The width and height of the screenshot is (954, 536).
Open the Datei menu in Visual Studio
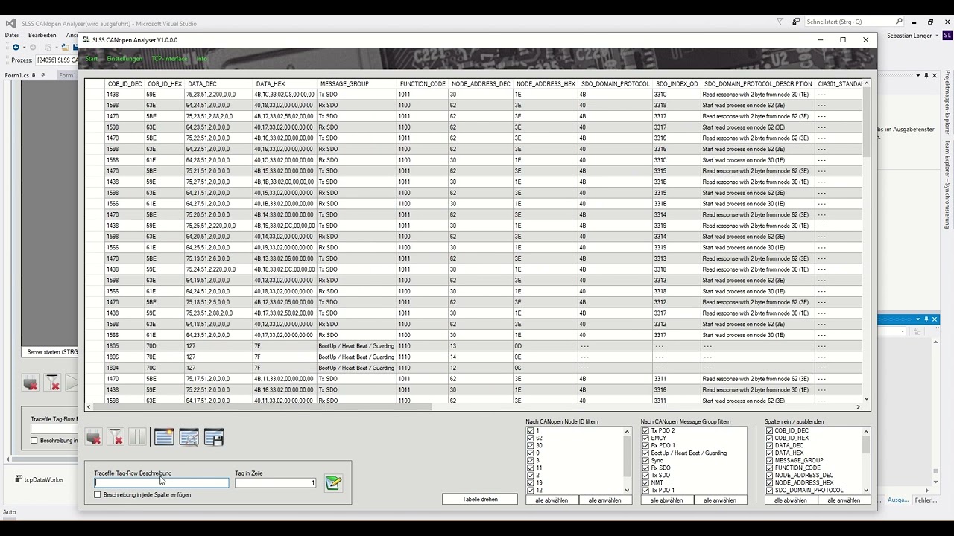pos(11,35)
